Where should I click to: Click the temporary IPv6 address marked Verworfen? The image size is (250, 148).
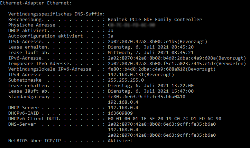177,63
